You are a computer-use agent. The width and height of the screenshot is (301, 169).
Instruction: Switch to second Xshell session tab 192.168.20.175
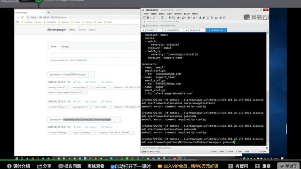(x=173, y=30)
